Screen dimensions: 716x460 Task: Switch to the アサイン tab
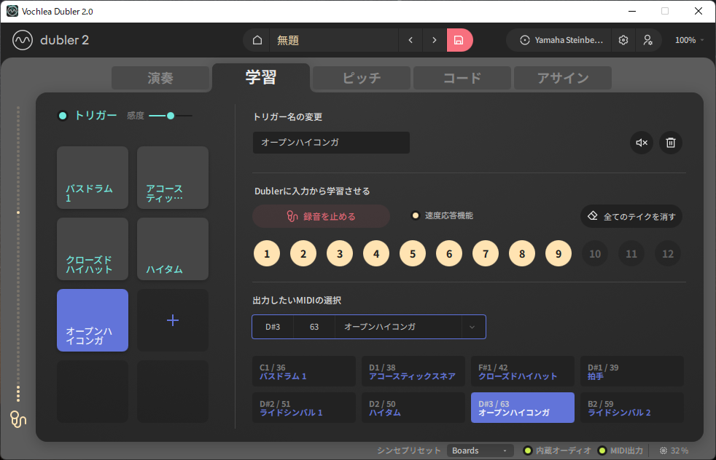point(563,78)
